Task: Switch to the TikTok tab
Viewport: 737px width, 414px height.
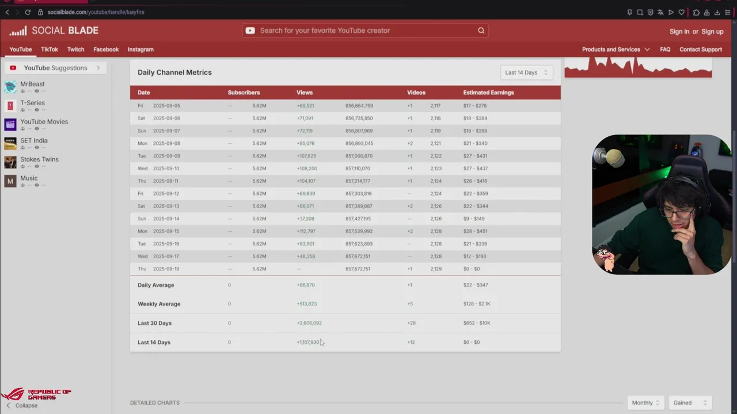Action: coord(50,49)
